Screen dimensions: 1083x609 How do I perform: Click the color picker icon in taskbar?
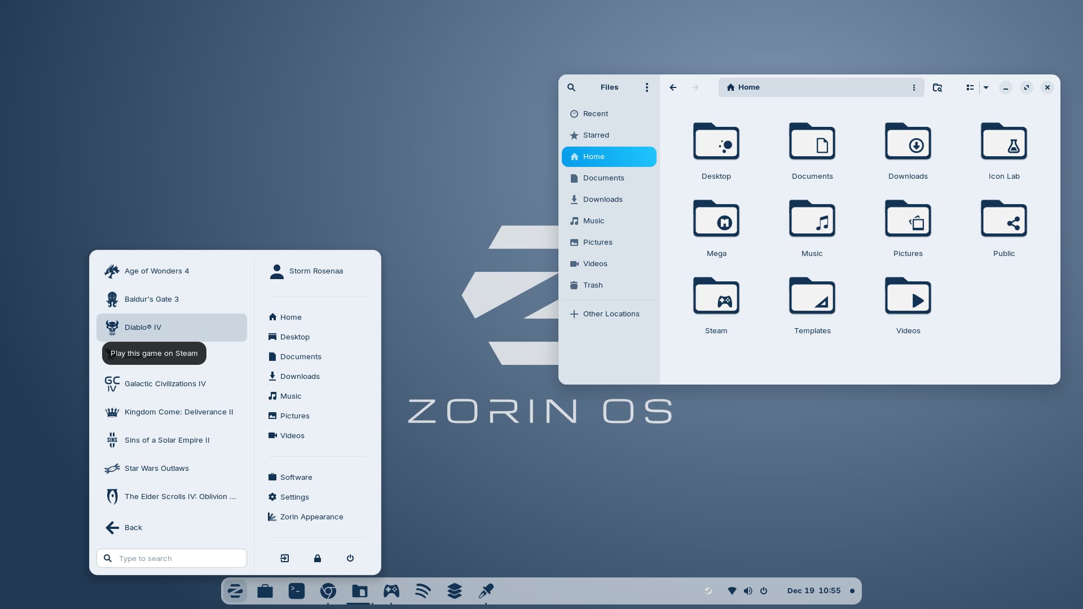486,591
